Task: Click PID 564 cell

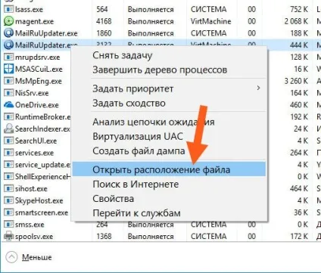Action: click(x=102, y=10)
